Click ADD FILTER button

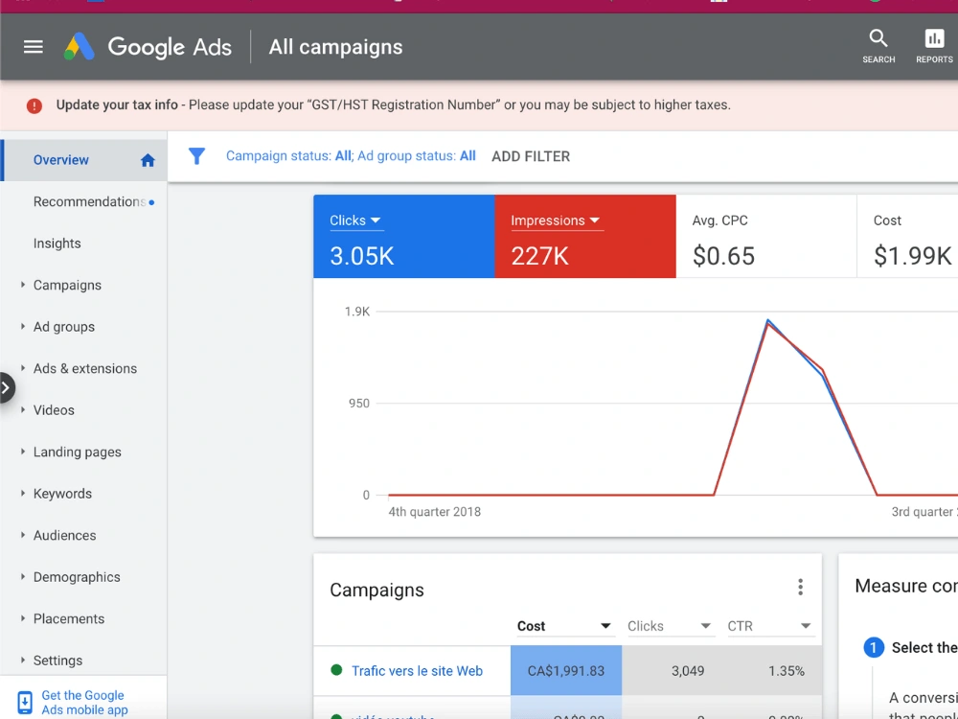coord(531,156)
